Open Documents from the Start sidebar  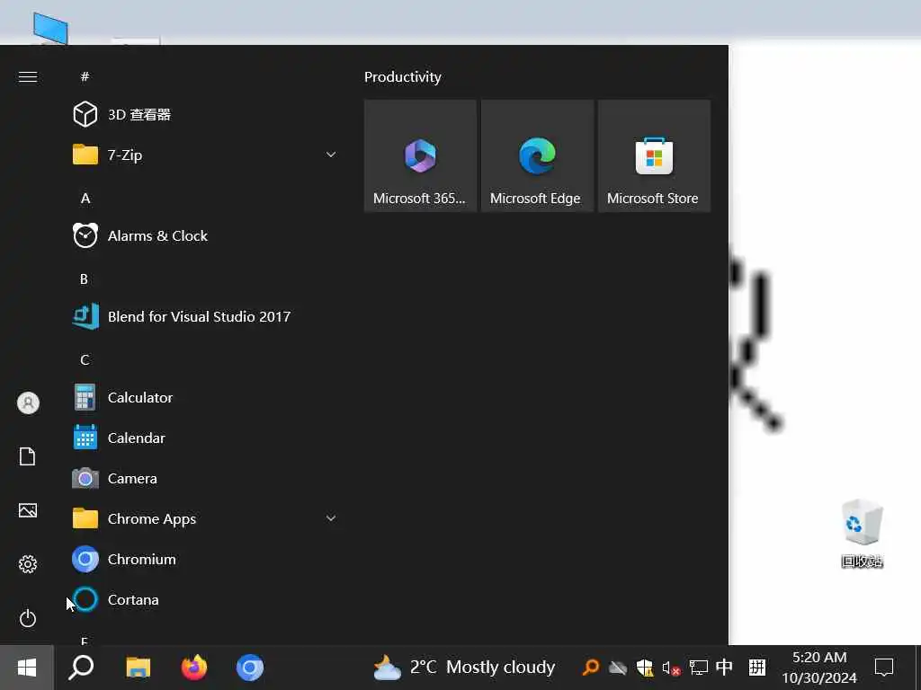(x=28, y=456)
